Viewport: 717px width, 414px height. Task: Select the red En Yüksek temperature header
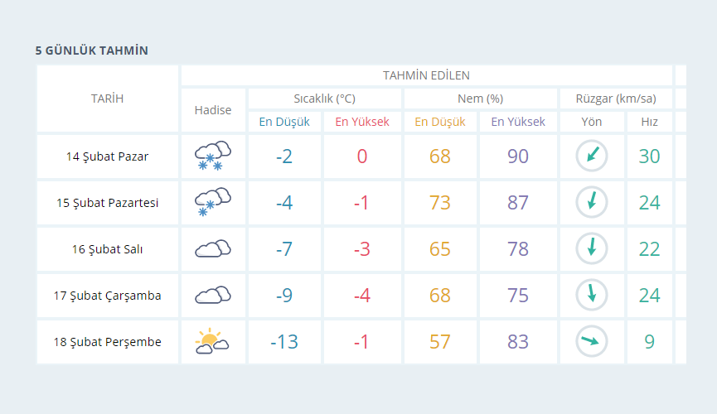click(x=362, y=122)
